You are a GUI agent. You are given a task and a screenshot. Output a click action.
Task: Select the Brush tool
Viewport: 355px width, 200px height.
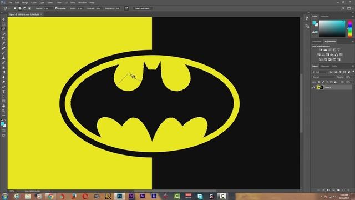[x=3, y=53]
